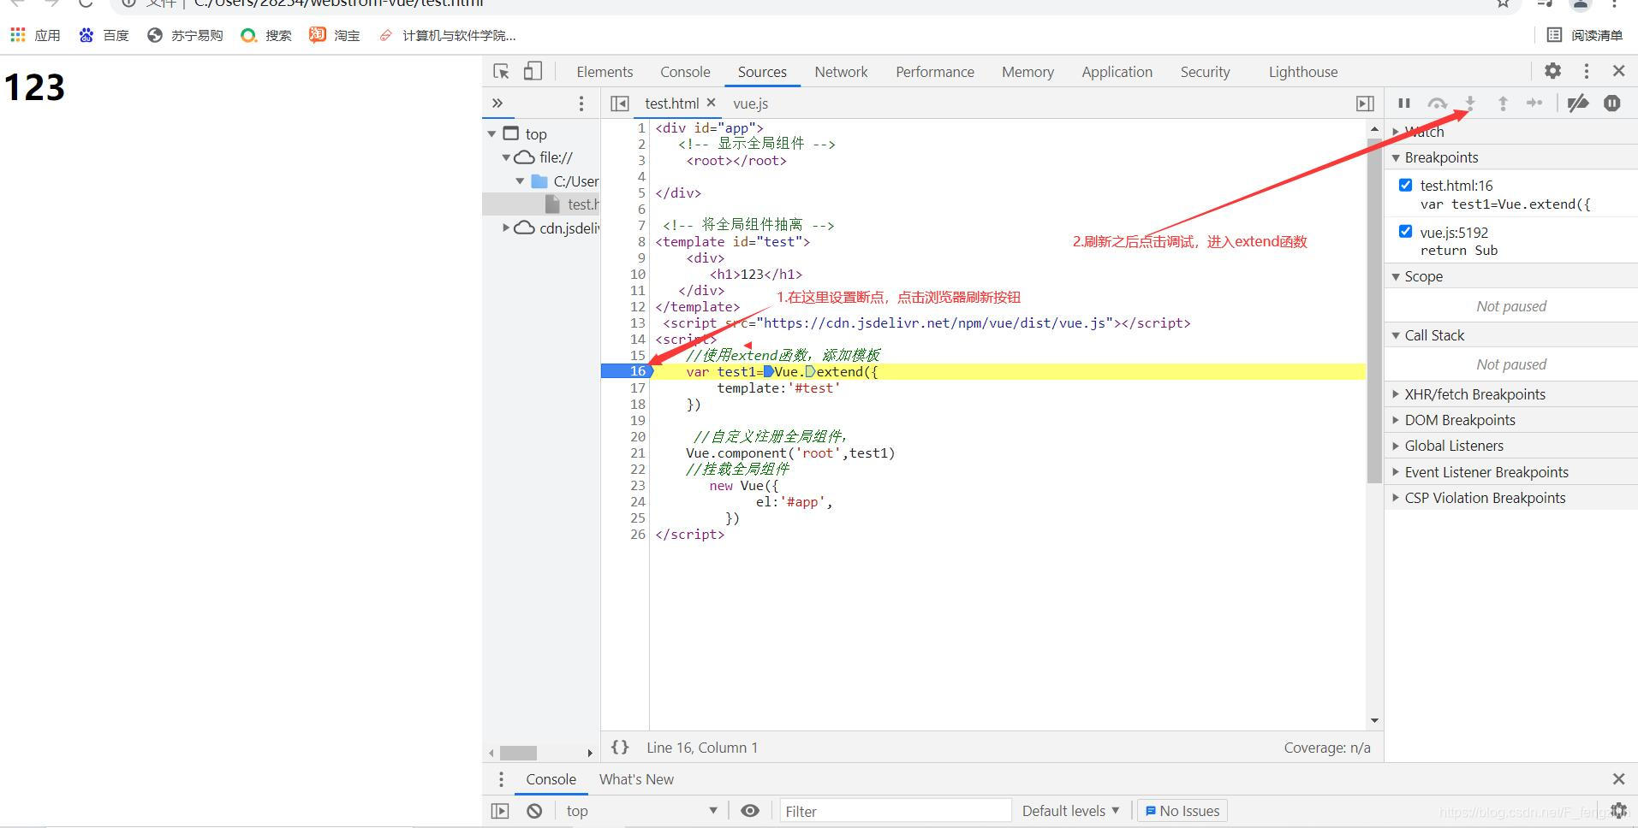Switch to the Performance tab
The width and height of the screenshot is (1638, 828).
coord(935,72)
